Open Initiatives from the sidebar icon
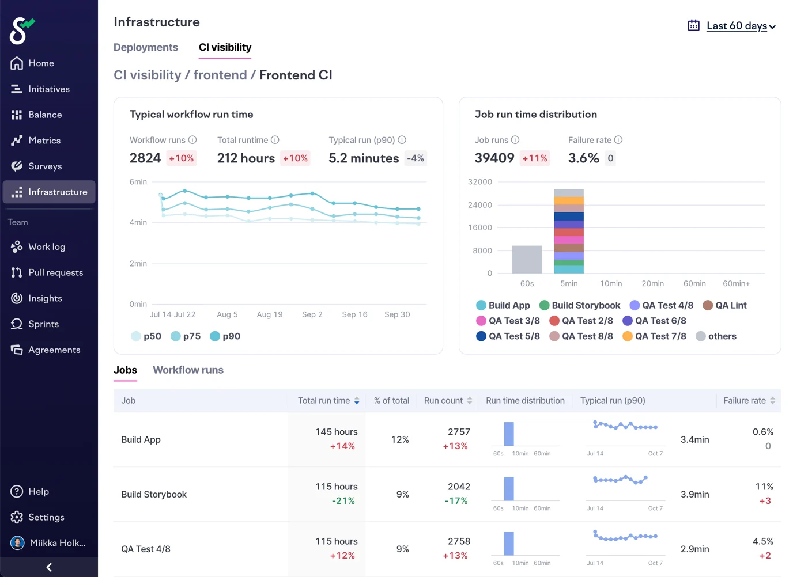The width and height of the screenshot is (793, 577). click(17, 89)
